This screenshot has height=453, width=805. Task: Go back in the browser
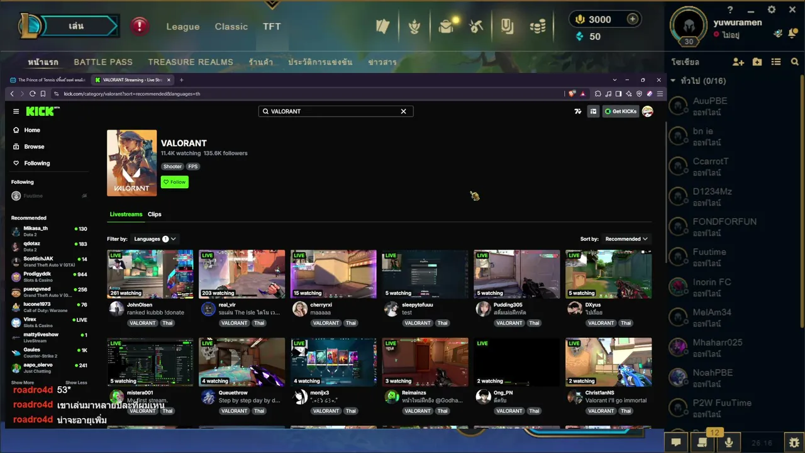12,94
